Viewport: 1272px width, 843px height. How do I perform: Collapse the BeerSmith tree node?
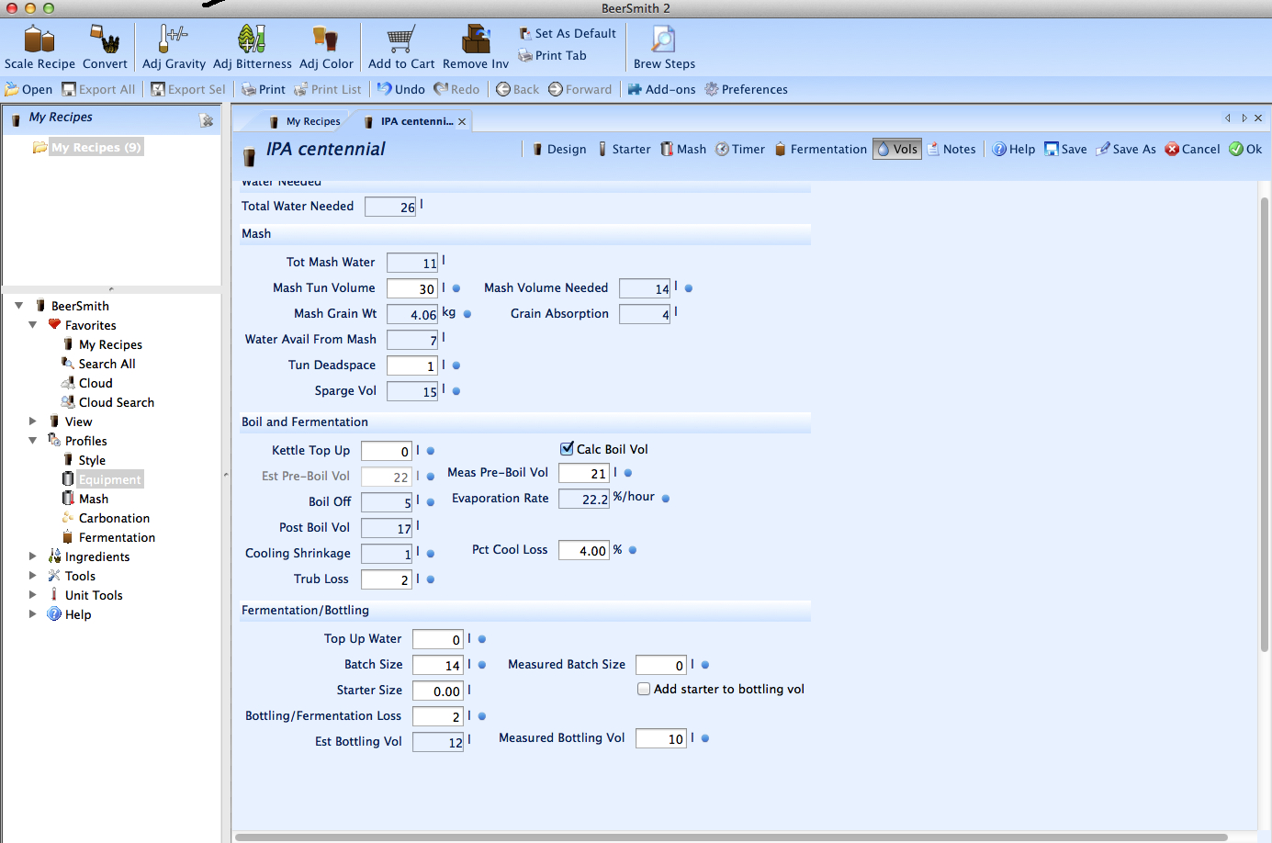pyautogui.click(x=19, y=306)
